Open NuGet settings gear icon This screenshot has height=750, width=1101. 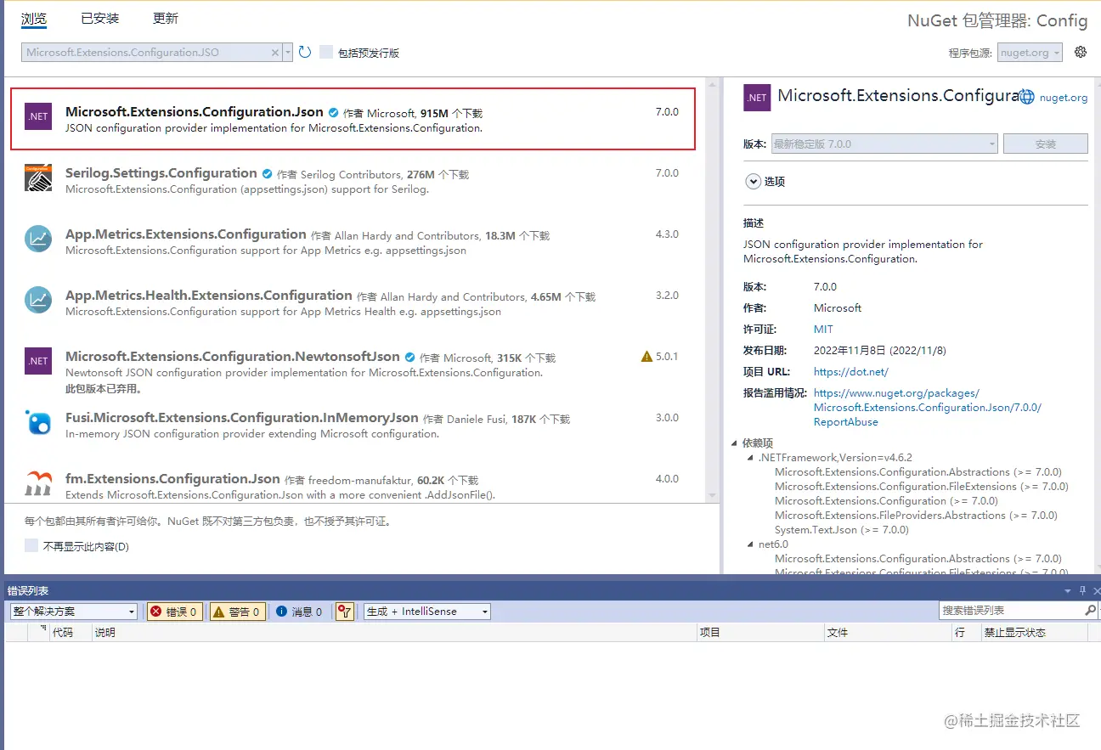point(1081,52)
